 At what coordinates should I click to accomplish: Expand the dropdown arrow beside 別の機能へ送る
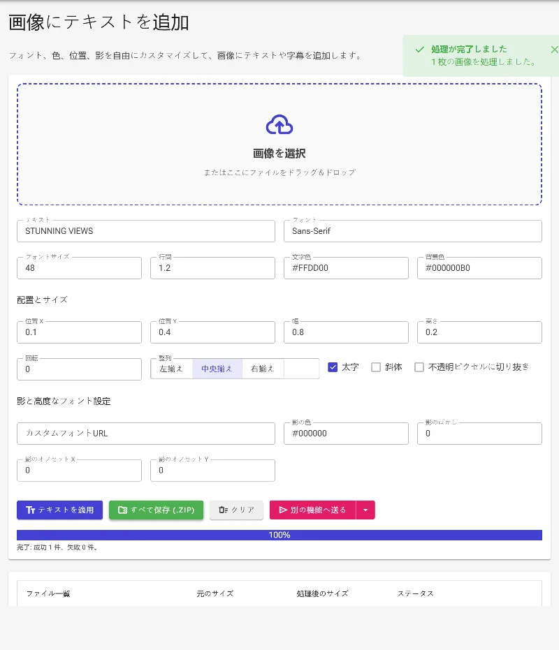point(365,510)
